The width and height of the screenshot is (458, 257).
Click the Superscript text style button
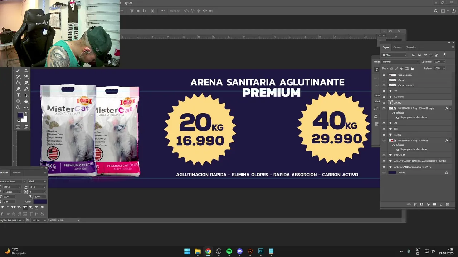coord(25,207)
